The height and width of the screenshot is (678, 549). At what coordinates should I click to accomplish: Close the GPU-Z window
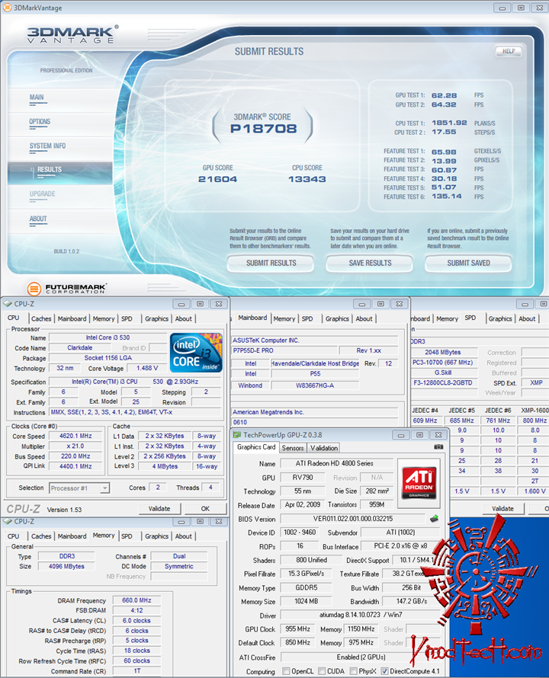pos(438,435)
